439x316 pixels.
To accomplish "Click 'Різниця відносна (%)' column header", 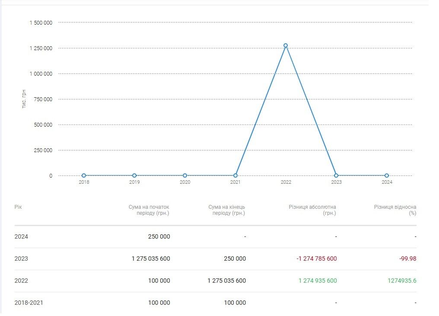I will 395,210.
